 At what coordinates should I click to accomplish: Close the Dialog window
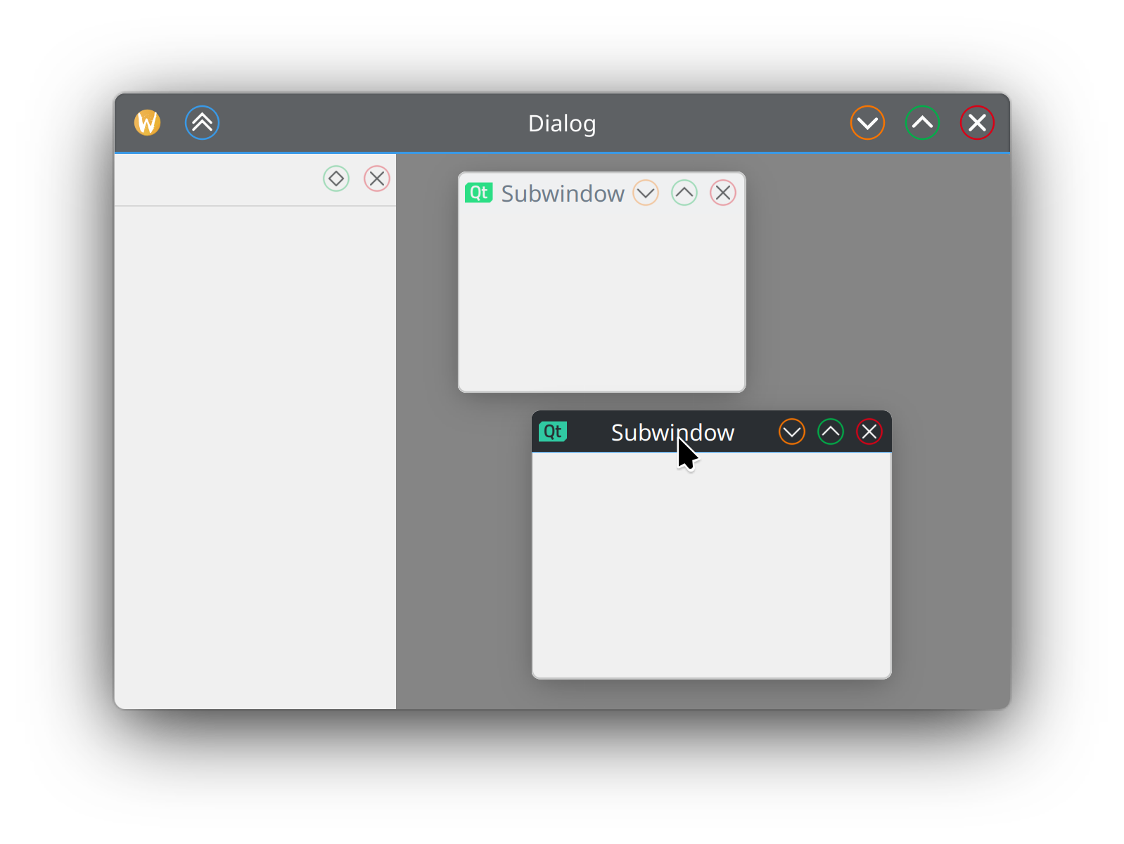pyautogui.click(x=977, y=123)
